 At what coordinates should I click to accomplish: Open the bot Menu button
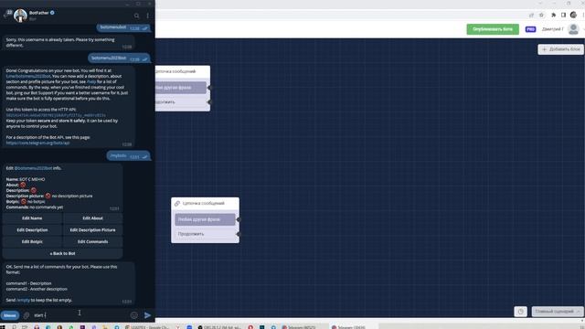(x=10, y=315)
